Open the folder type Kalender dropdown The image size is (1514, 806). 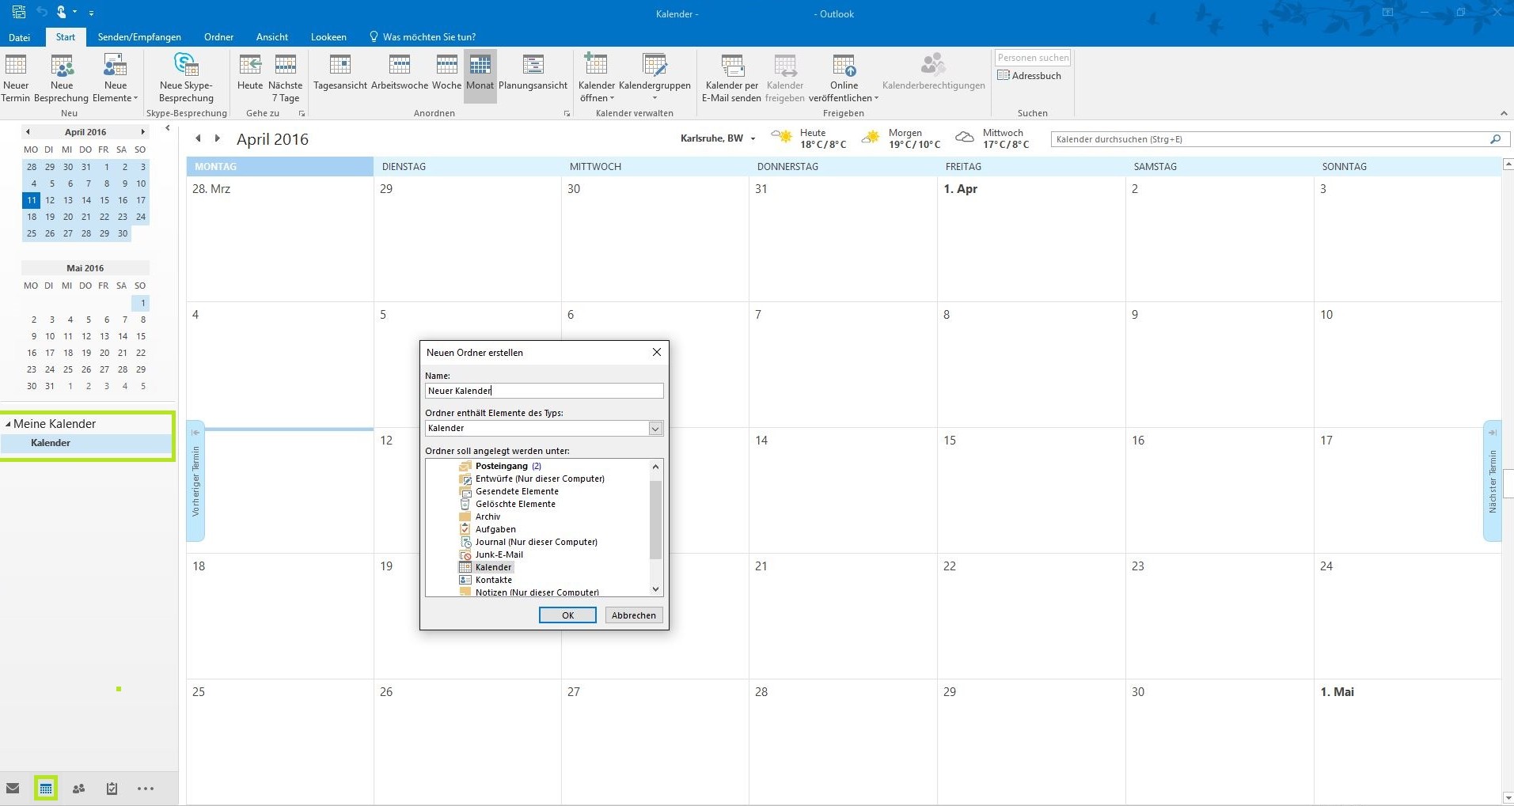pos(655,429)
